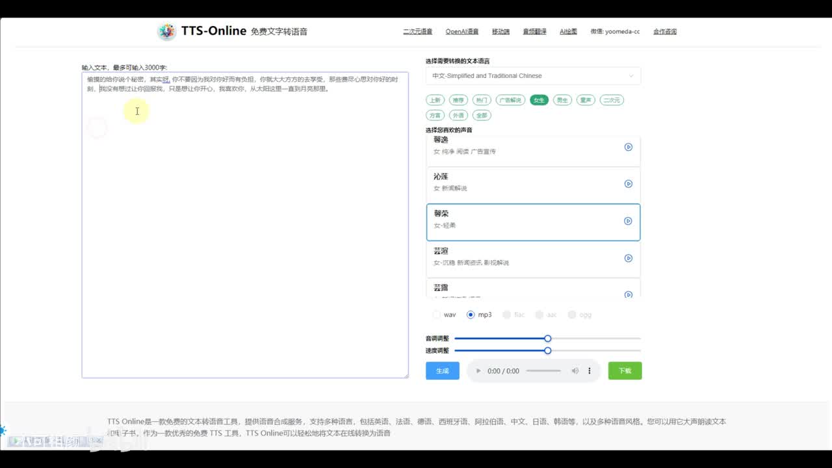Image resolution: width=832 pixels, height=468 pixels.
Task: Click the blue 生成 button
Action: point(442,370)
